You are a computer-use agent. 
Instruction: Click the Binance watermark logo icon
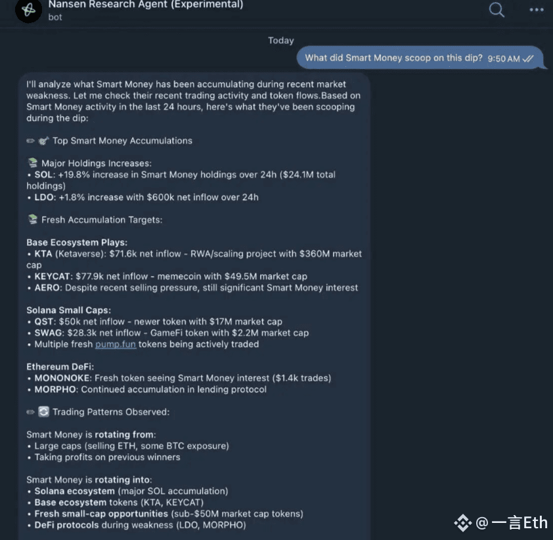463,523
